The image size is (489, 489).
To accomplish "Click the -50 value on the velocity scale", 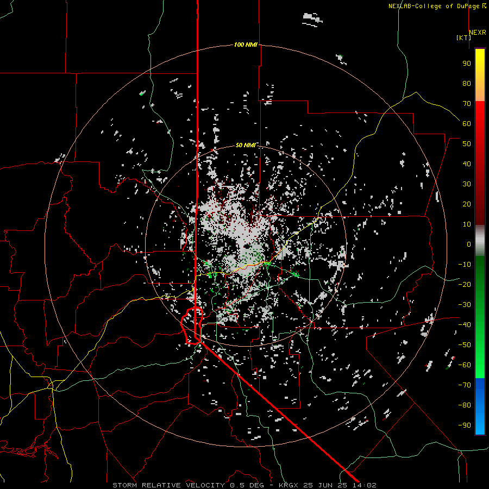I will pos(465,345).
